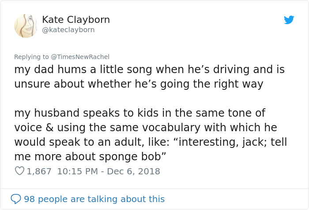The image size is (309, 210).
Task: Click the 'me more about sponge bob' line
Action: [90, 157]
